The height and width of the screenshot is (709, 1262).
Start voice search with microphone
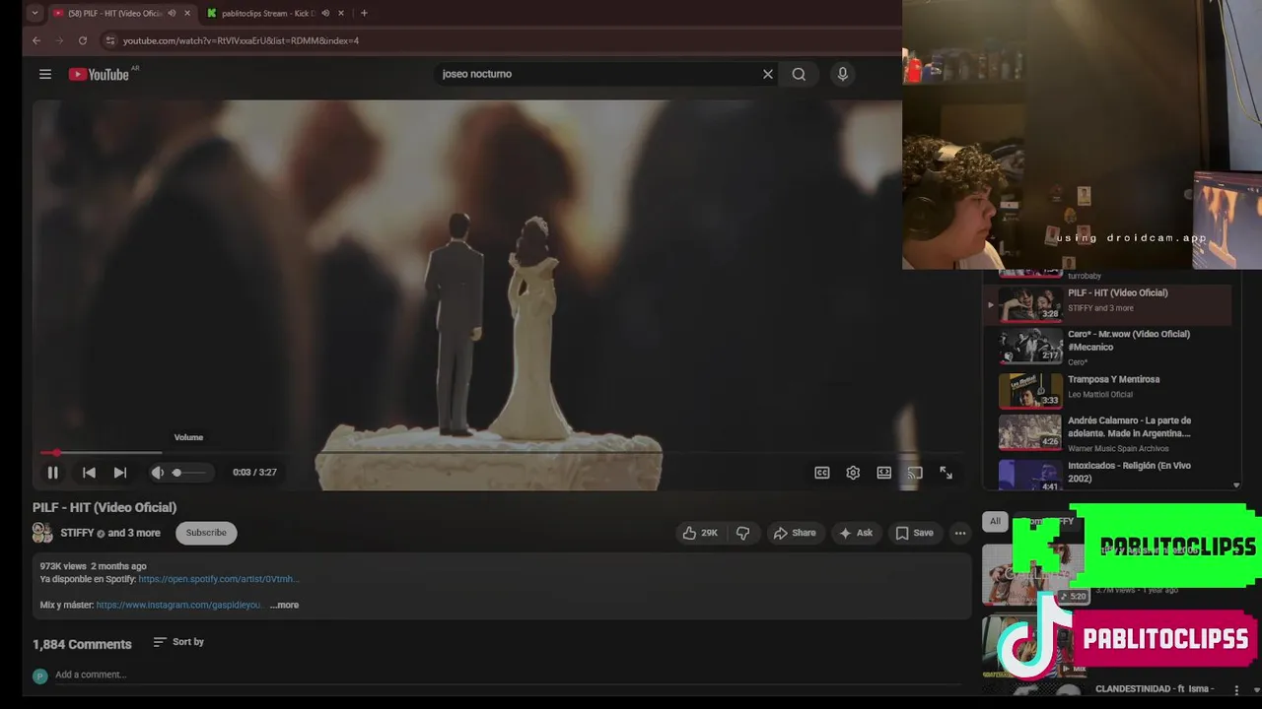click(842, 74)
